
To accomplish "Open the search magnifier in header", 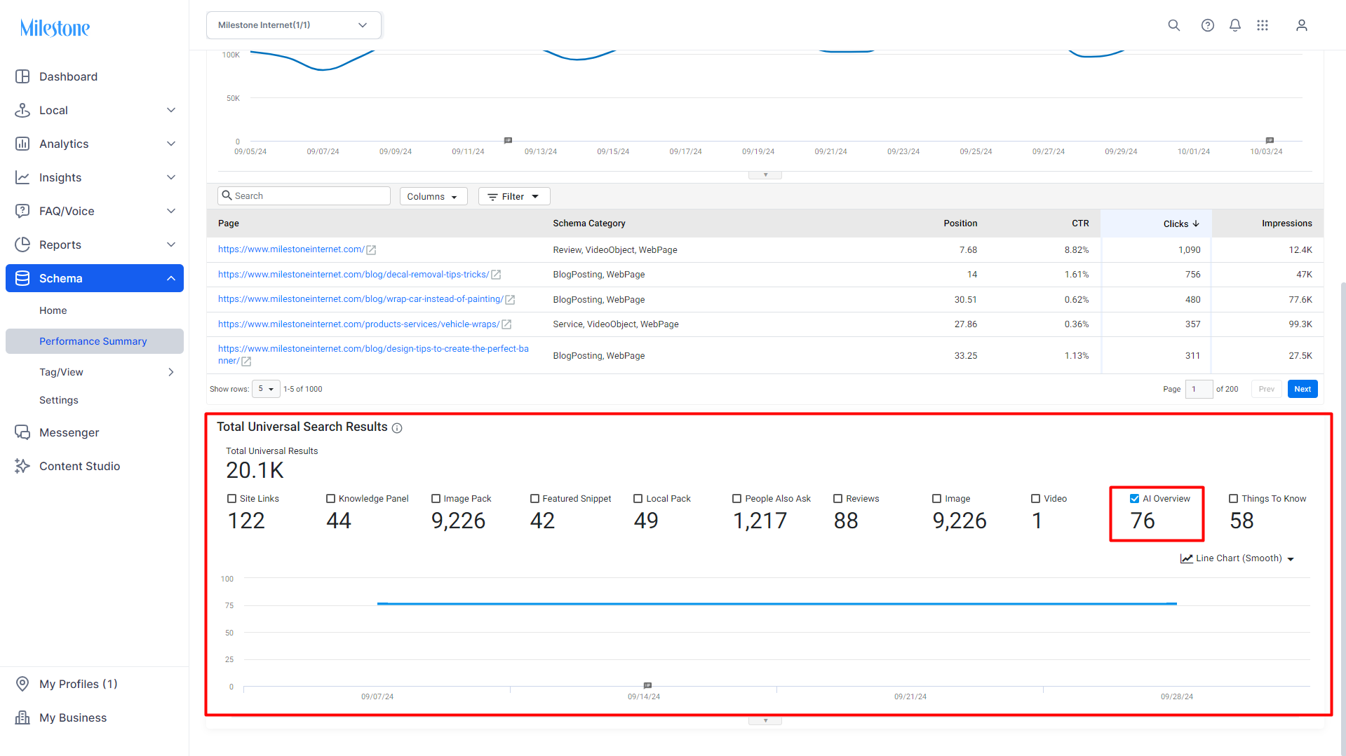I will pos(1173,25).
